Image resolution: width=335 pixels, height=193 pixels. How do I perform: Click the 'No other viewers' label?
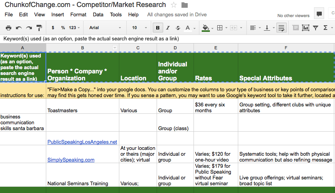[x=293, y=16]
